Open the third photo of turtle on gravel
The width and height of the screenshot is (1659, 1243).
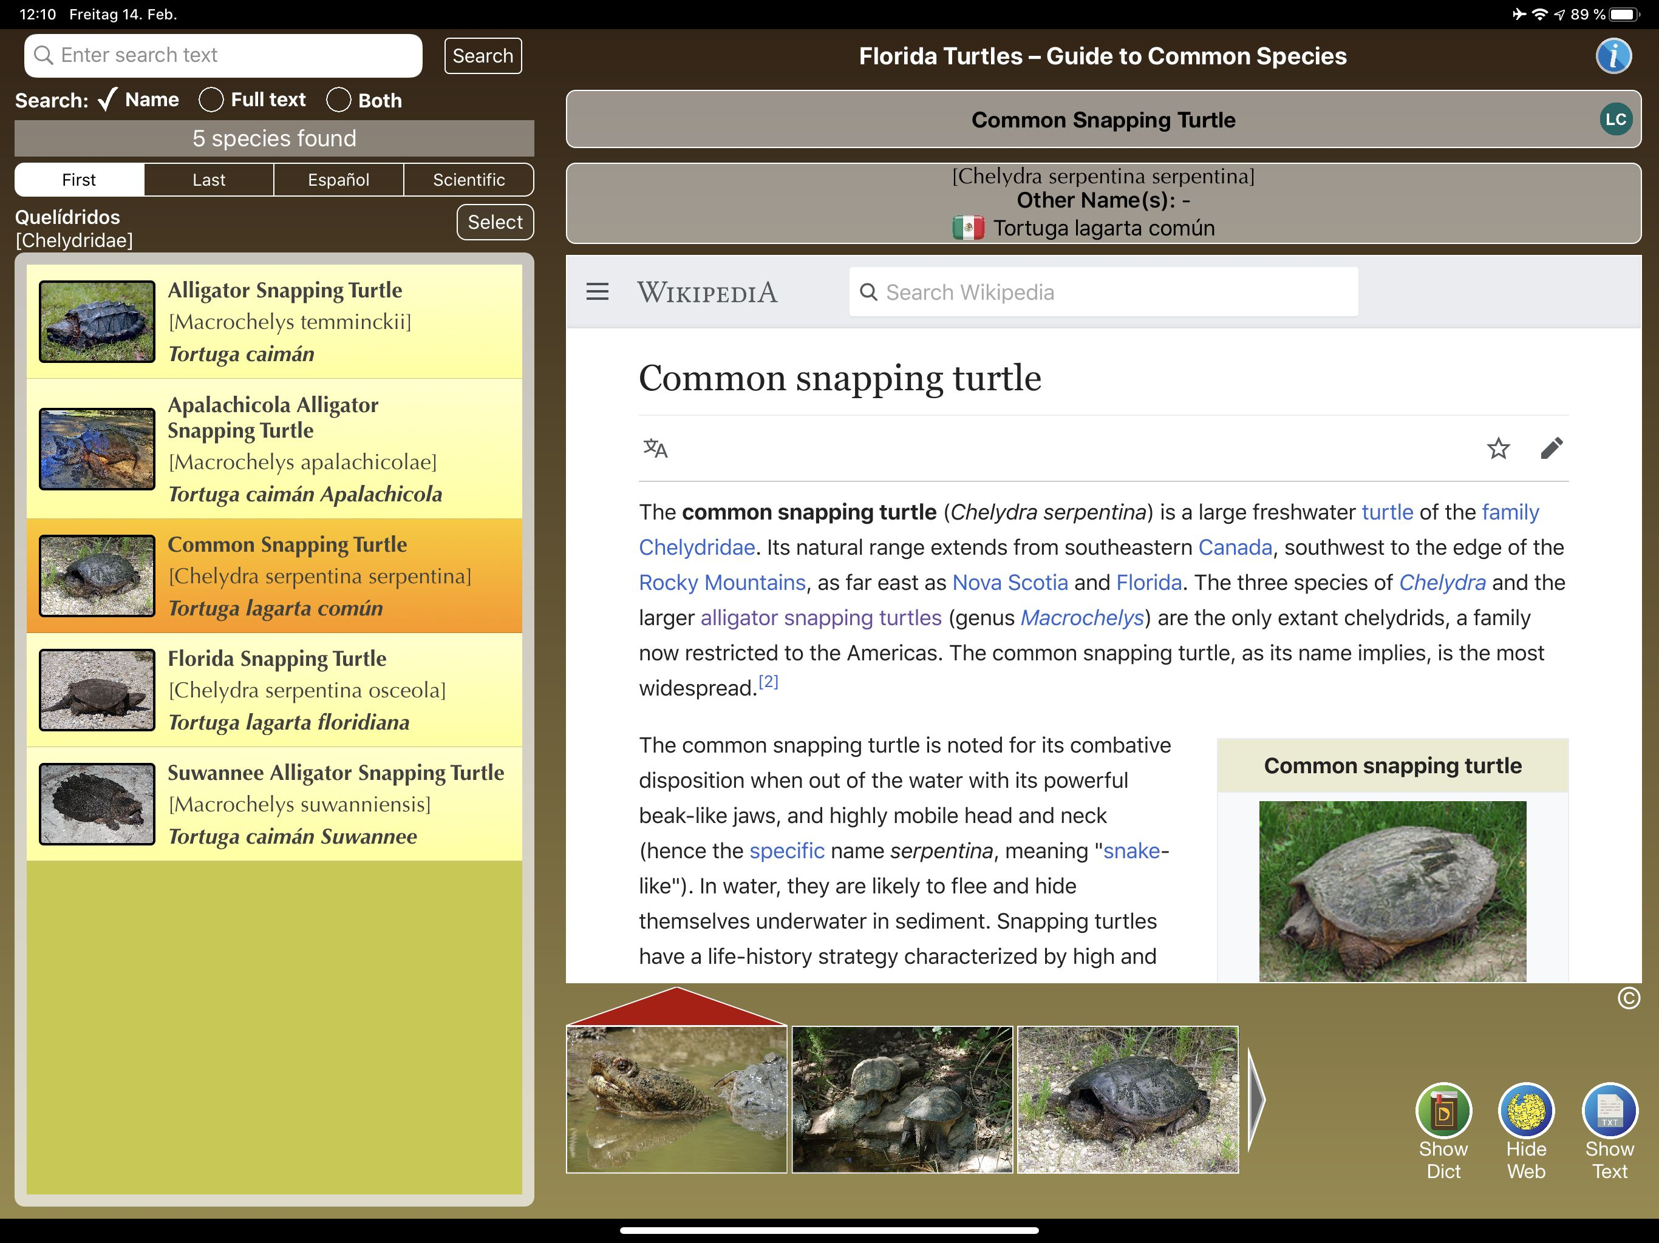pyautogui.click(x=1128, y=1100)
